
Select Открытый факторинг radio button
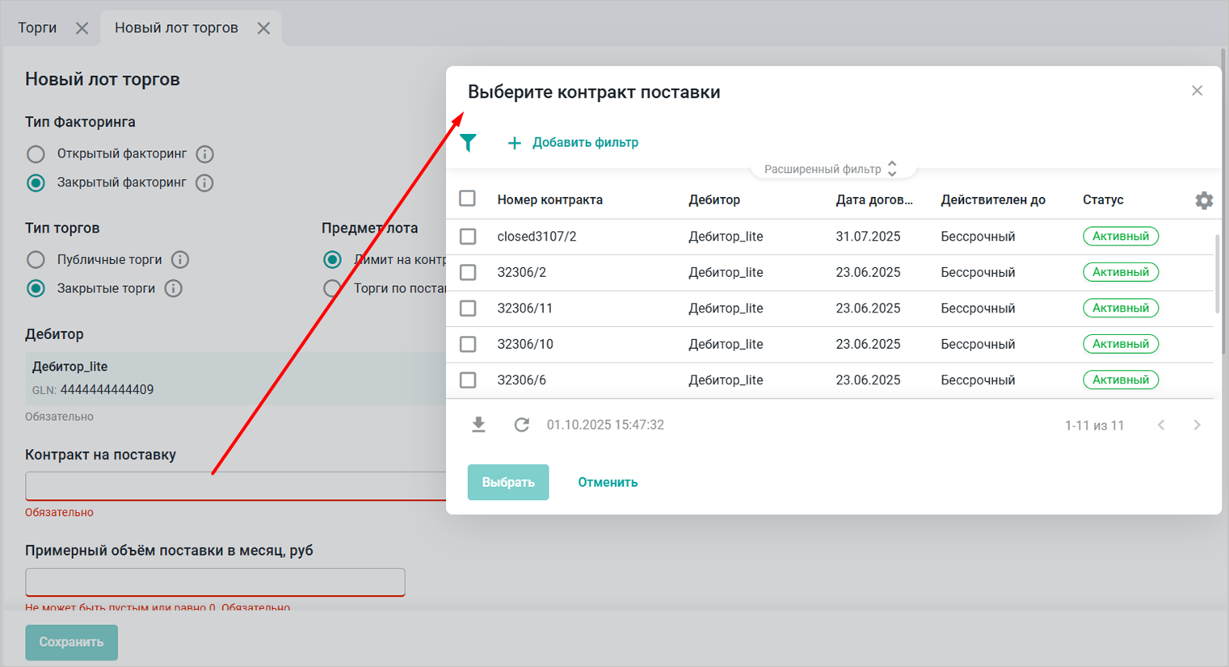36,154
